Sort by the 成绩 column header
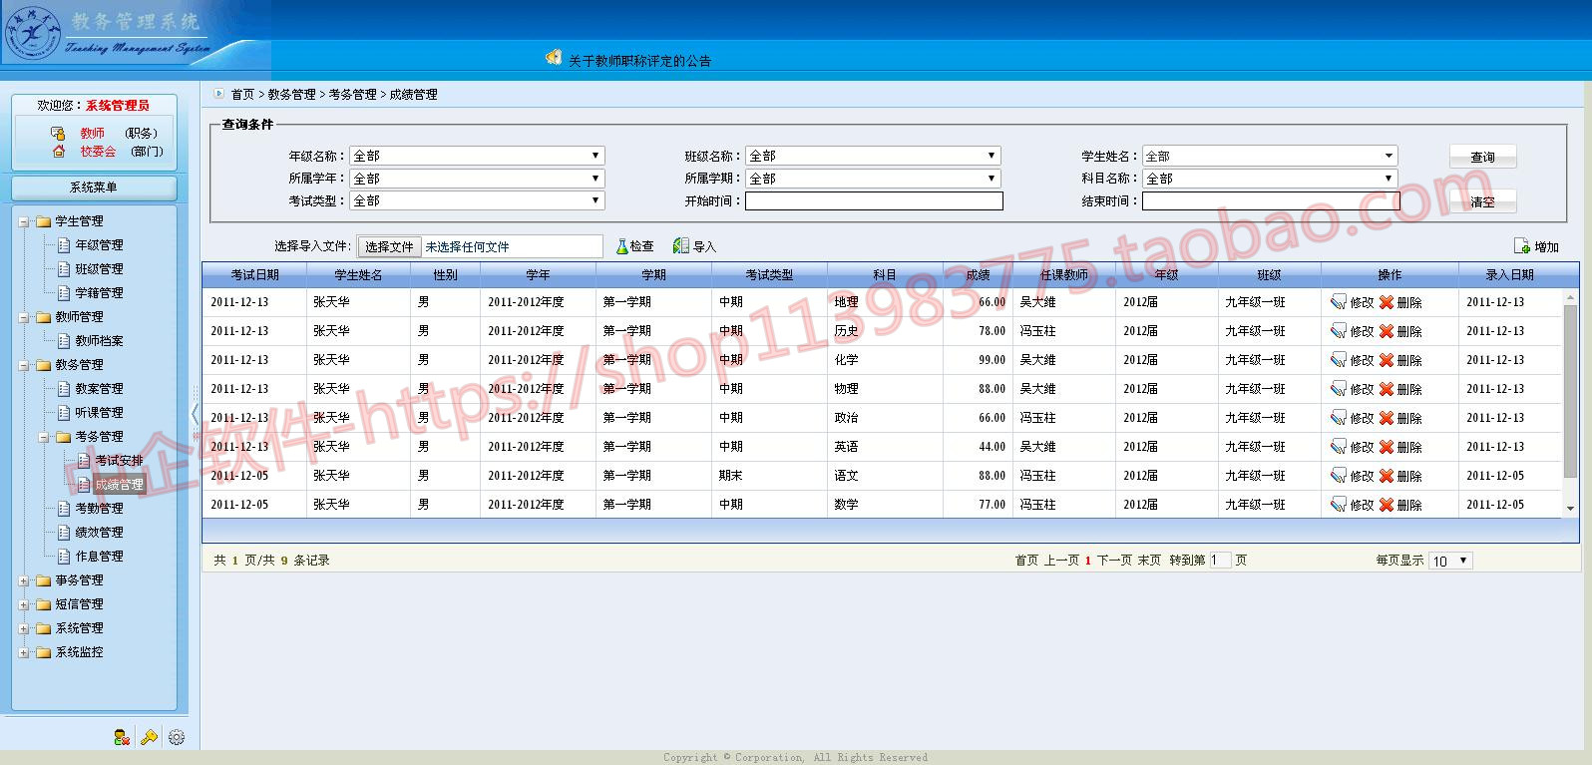This screenshot has width=1592, height=765. point(979,274)
